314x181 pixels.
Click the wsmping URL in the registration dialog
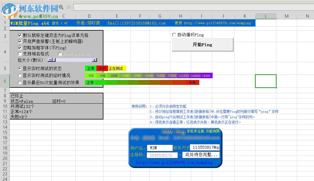click(175, 162)
